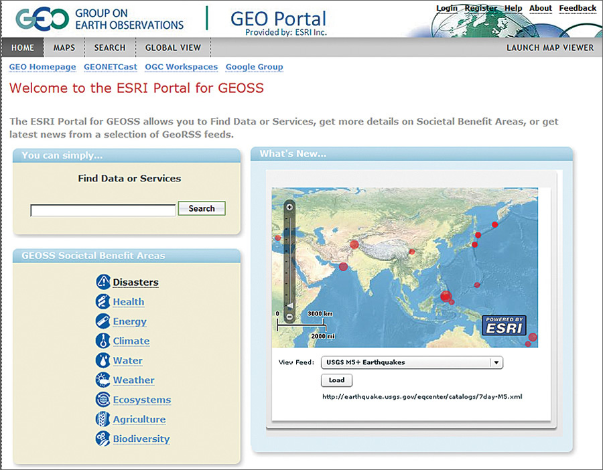Open the View Feed dropdown
Image resolution: width=603 pixels, height=470 pixels.
coord(412,362)
